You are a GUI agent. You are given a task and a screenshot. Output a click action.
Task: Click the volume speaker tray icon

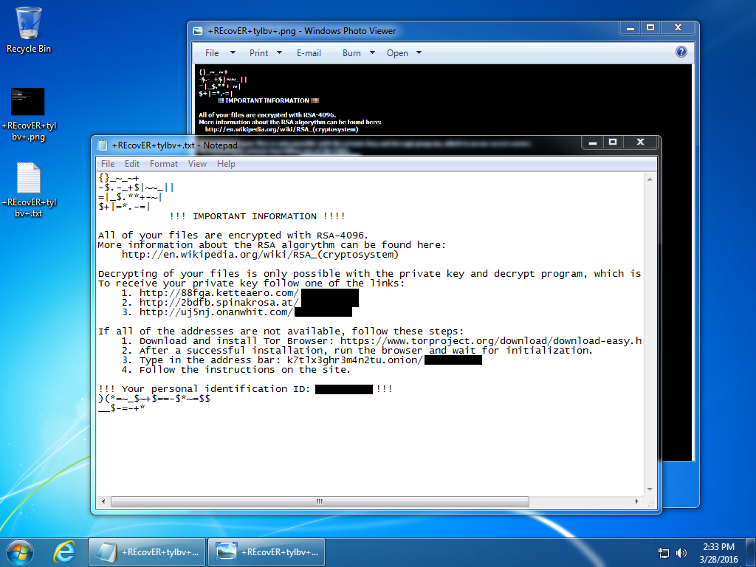[x=680, y=552]
